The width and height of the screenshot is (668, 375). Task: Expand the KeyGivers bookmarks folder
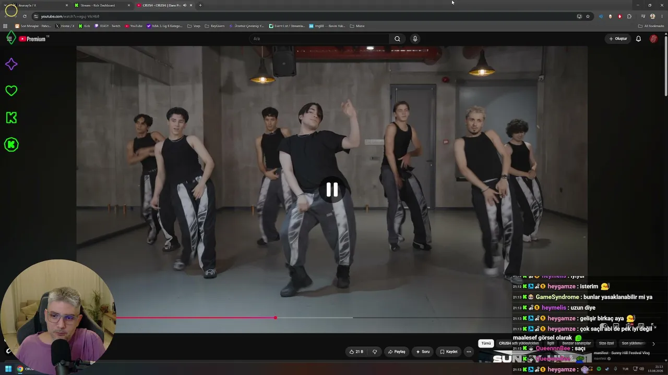(214, 26)
